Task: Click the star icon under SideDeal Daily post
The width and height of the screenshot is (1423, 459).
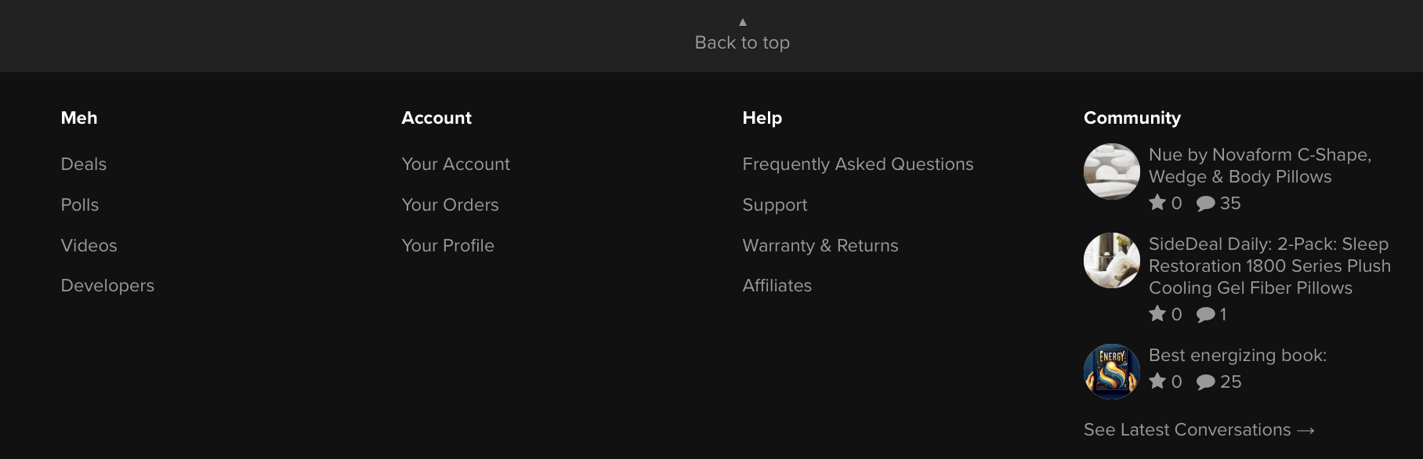Action: (1157, 314)
